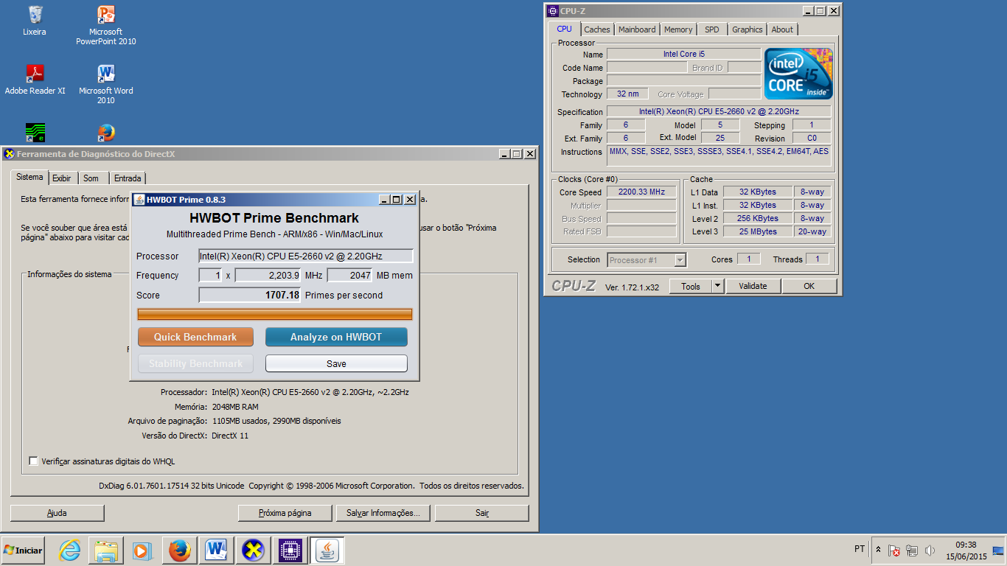Click Analyze on HWBOT button
This screenshot has height=566, width=1007.
click(x=336, y=337)
